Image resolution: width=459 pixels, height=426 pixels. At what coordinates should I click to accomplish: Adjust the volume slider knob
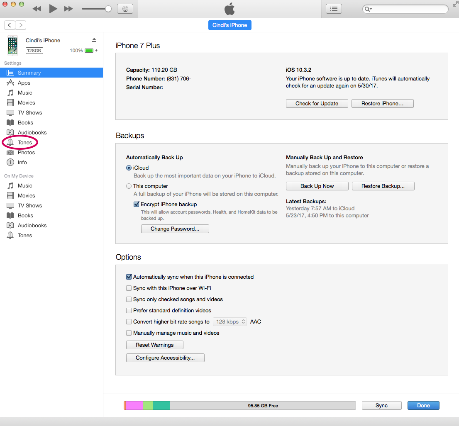pyautogui.click(x=108, y=9)
